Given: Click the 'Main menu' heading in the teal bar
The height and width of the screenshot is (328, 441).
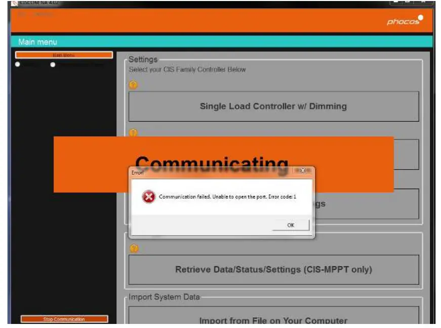Looking at the screenshot, I should 37,42.
